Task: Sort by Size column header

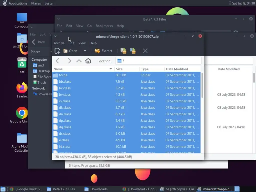Action: (127, 69)
